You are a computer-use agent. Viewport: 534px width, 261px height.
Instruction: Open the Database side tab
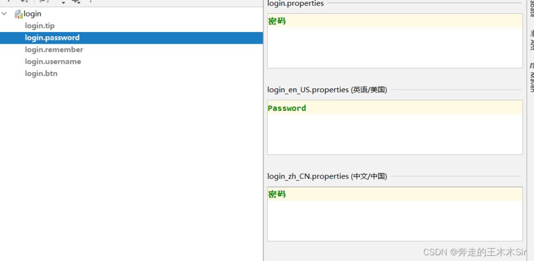pos(531,8)
